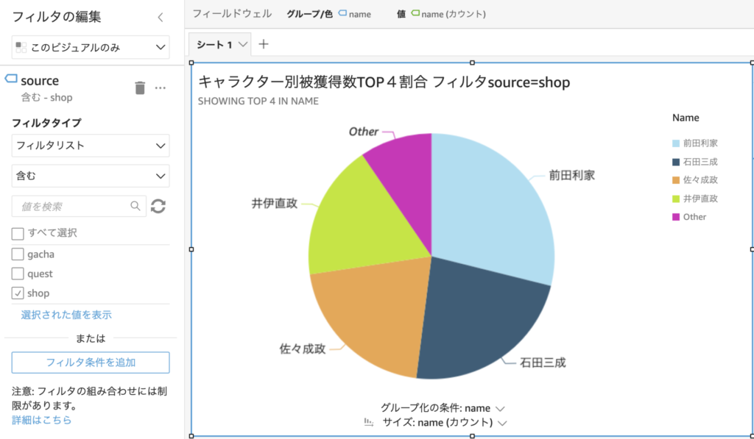Viewport: 754px width, 439px height.
Task: Delete the source filter with the trash icon
Action: tap(140, 88)
